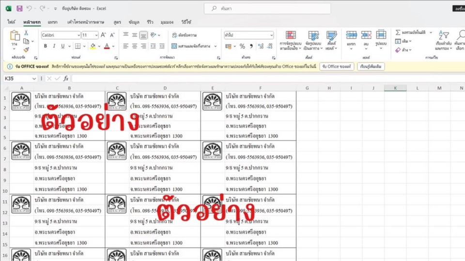Toggle Wrap Text (ตัดข้อความ)
This screenshot has width=465, height=261.
(185, 35)
